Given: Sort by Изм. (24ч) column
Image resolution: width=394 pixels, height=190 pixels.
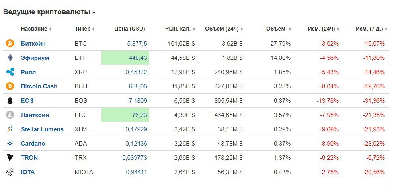Looking at the screenshot, I should [x=324, y=29].
